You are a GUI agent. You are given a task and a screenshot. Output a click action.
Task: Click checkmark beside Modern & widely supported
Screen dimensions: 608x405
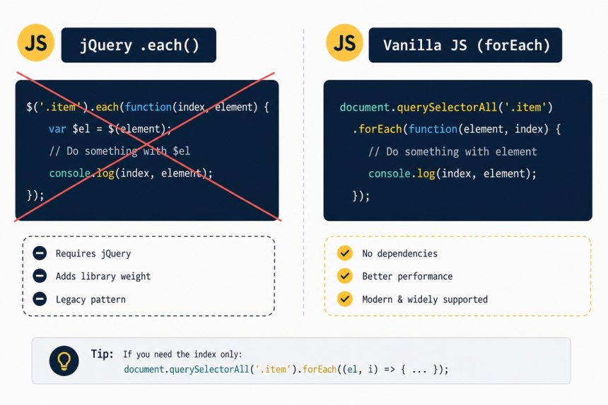tap(345, 299)
